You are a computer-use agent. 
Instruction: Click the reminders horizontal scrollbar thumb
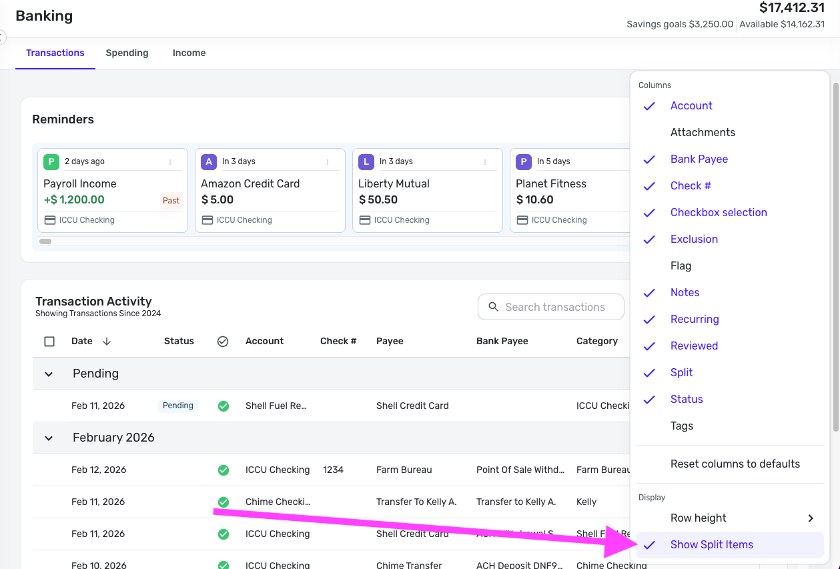click(x=45, y=241)
